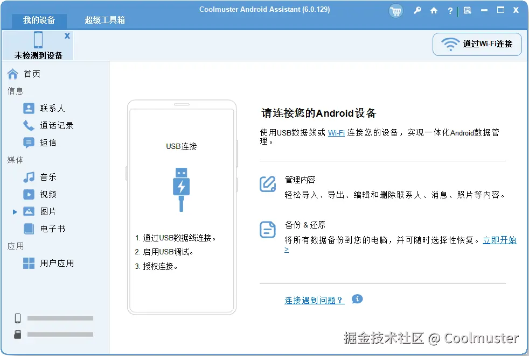This screenshot has width=529, height=356.
Task: Open 通话记录 call logs
Action: [x=57, y=125]
